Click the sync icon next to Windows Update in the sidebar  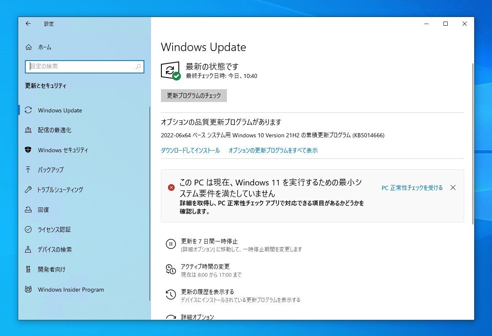(x=28, y=110)
